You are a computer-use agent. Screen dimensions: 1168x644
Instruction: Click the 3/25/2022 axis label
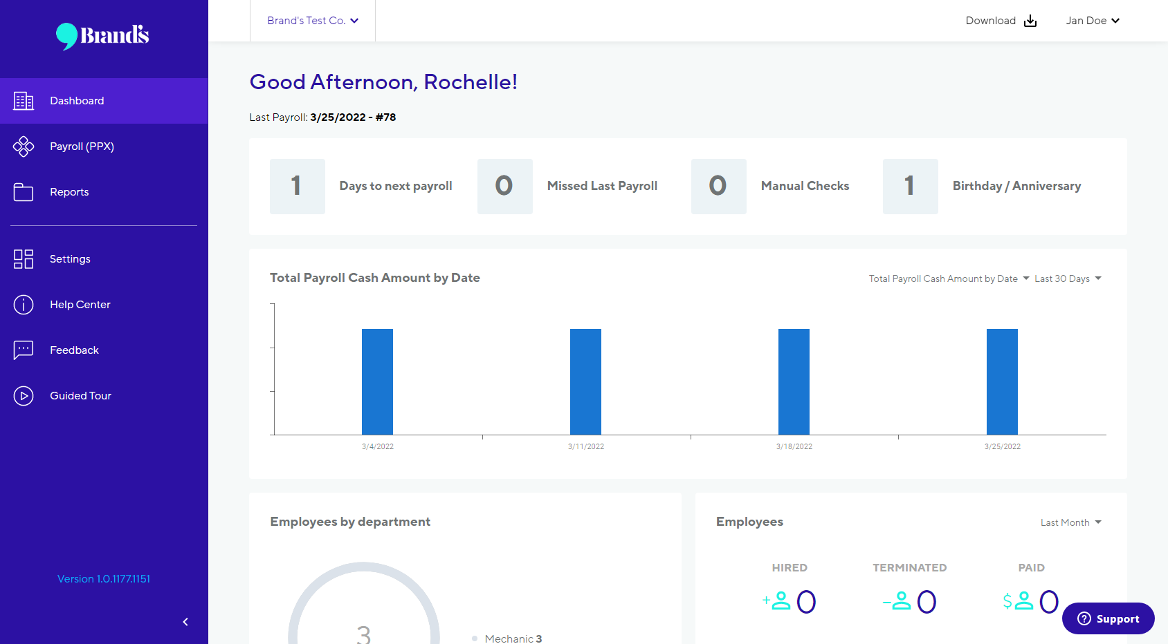[x=1003, y=446]
